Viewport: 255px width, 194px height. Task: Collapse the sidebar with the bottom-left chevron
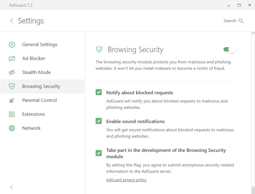coord(12,187)
